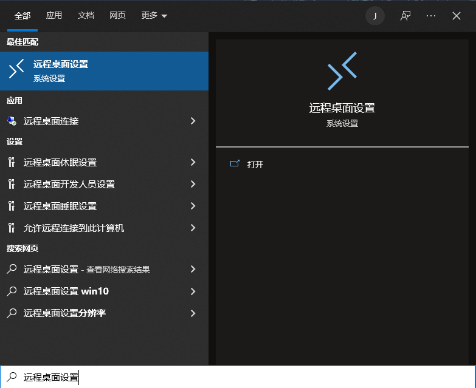Viewport: 476px width, 388px height.
Task: Open 允许远程连接到此计算机 result
Action: [104, 228]
